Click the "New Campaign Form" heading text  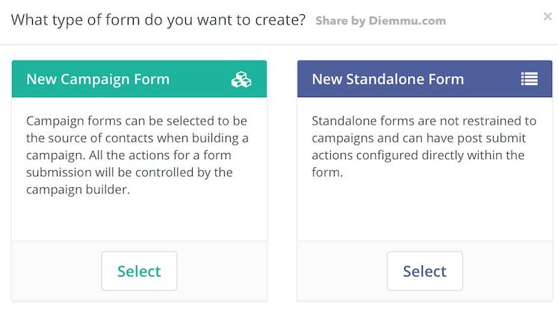[98, 79]
